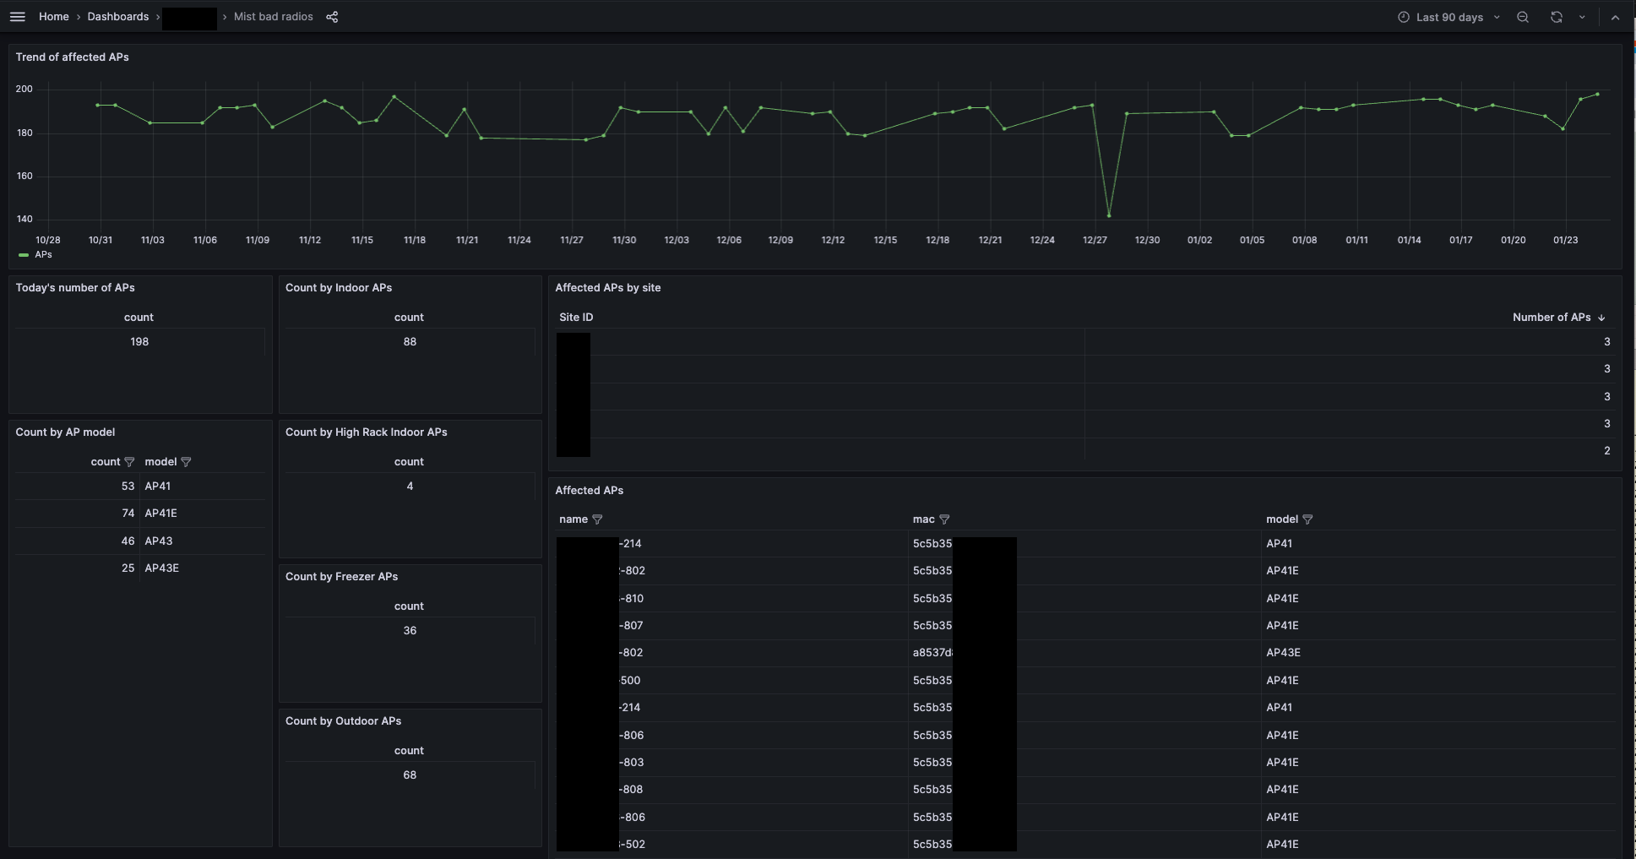Open the count filter in AP model panel
This screenshot has height=859, width=1636.
coord(130,462)
